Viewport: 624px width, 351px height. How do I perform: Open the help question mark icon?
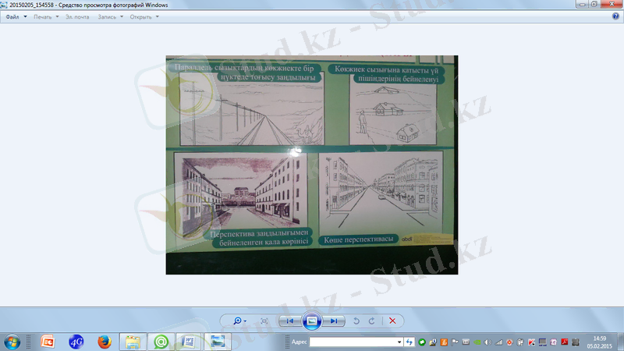pos(615,16)
